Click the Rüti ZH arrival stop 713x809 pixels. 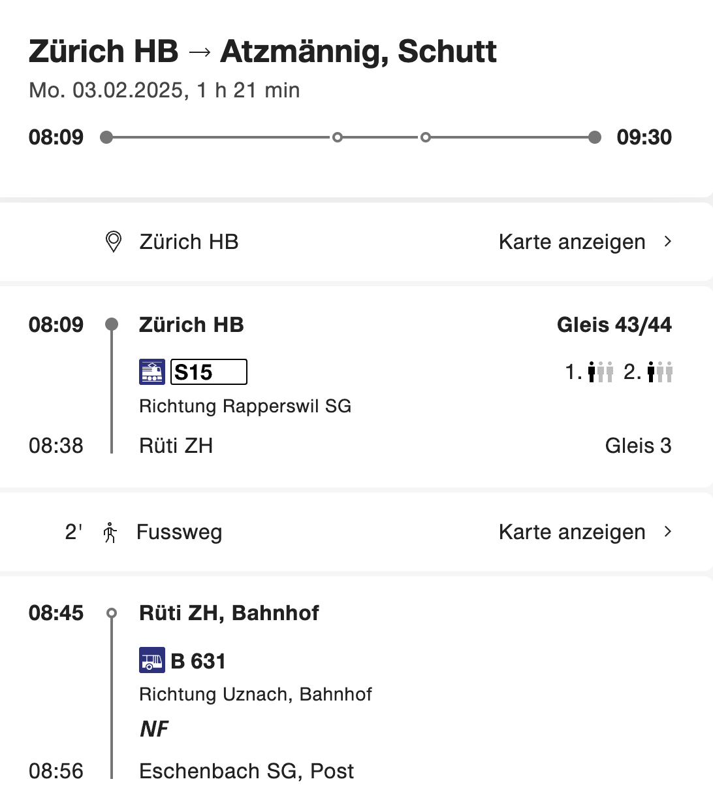176,446
